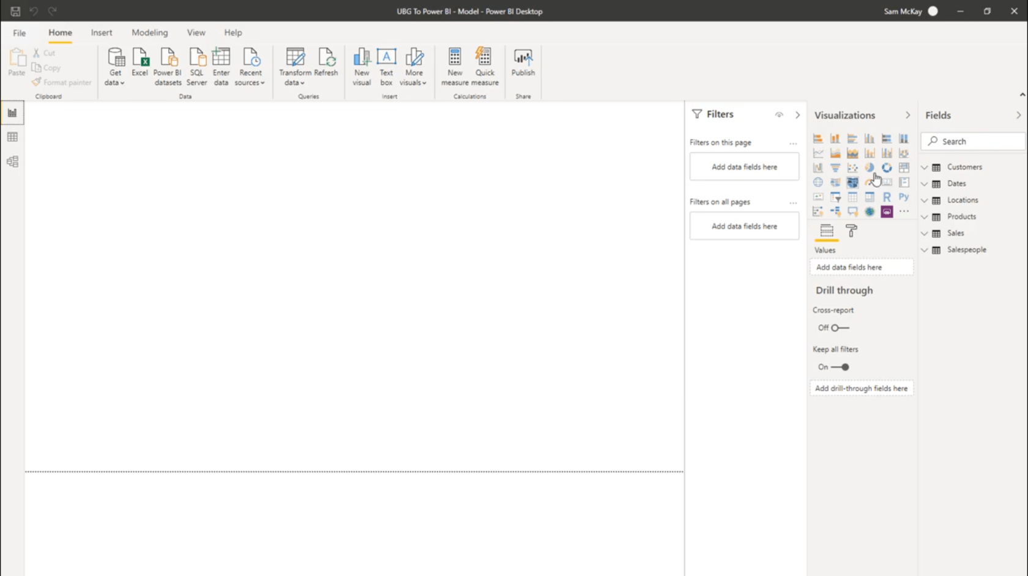Toggle Filters pane visibility eye icon
The image size is (1028, 576).
(x=779, y=115)
